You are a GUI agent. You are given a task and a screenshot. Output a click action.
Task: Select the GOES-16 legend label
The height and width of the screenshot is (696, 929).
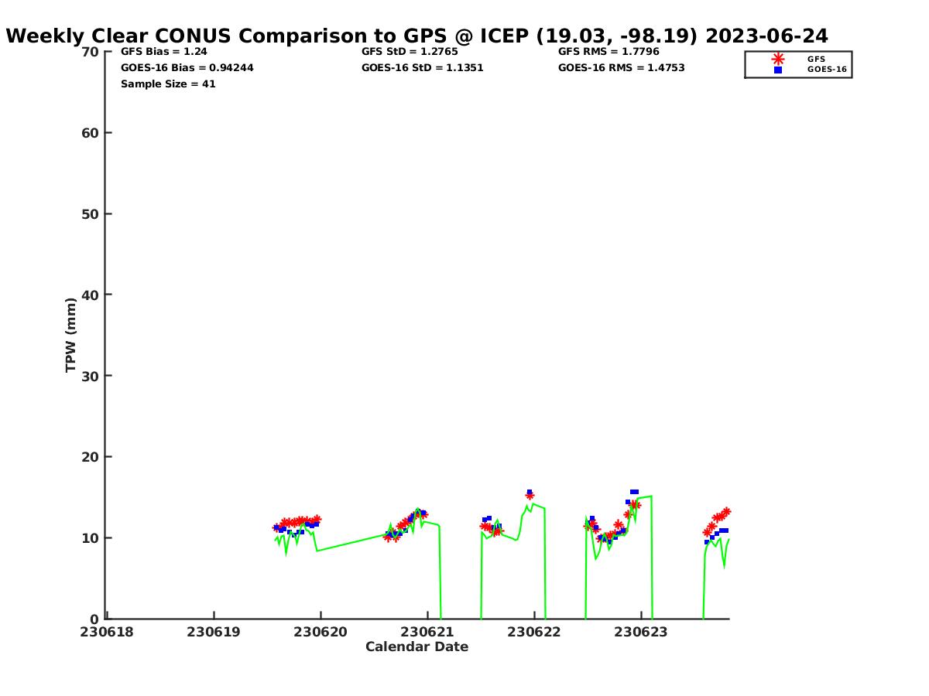[827, 70]
